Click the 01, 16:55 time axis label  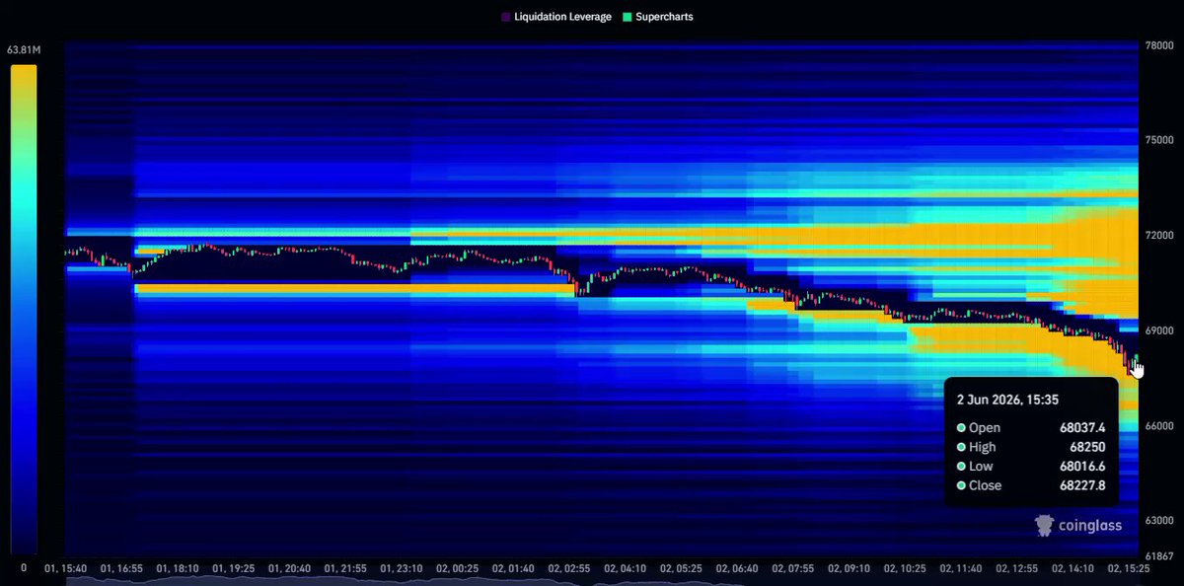(x=122, y=568)
